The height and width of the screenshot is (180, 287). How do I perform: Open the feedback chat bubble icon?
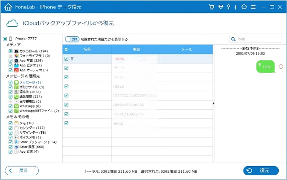244,7
